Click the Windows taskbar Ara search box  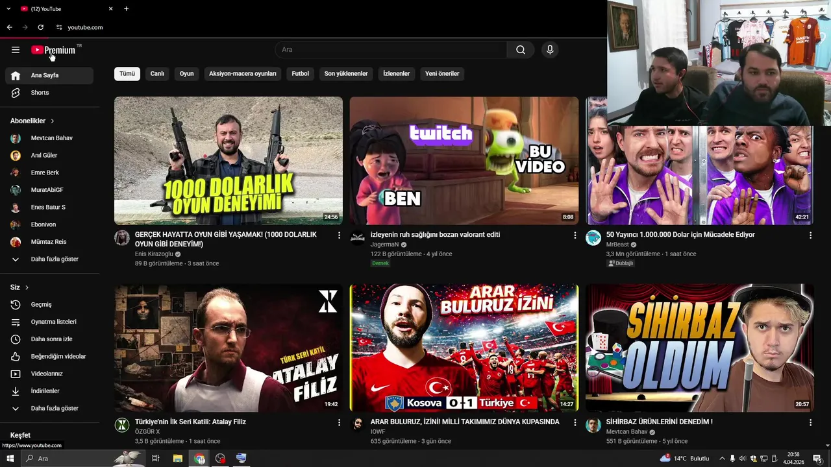(x=82, y=459)
